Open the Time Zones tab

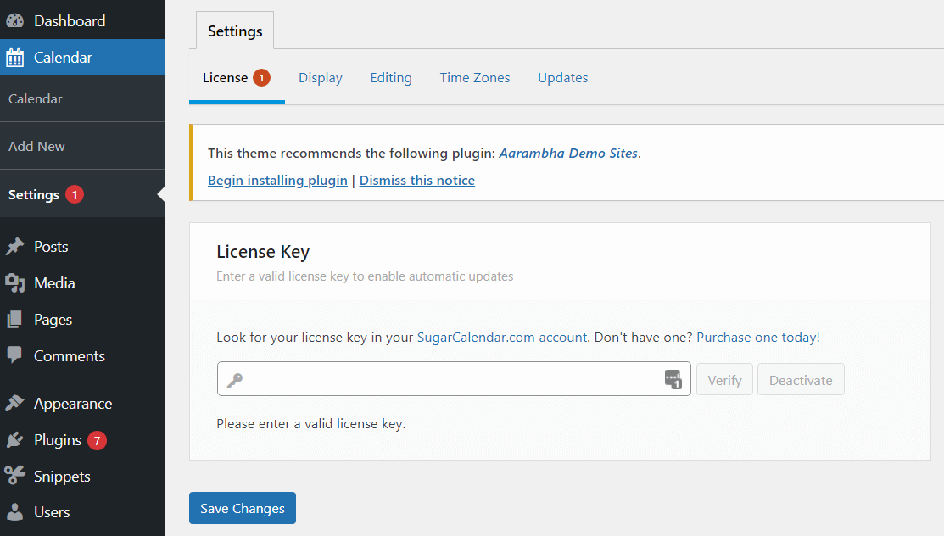click(474, 77)
